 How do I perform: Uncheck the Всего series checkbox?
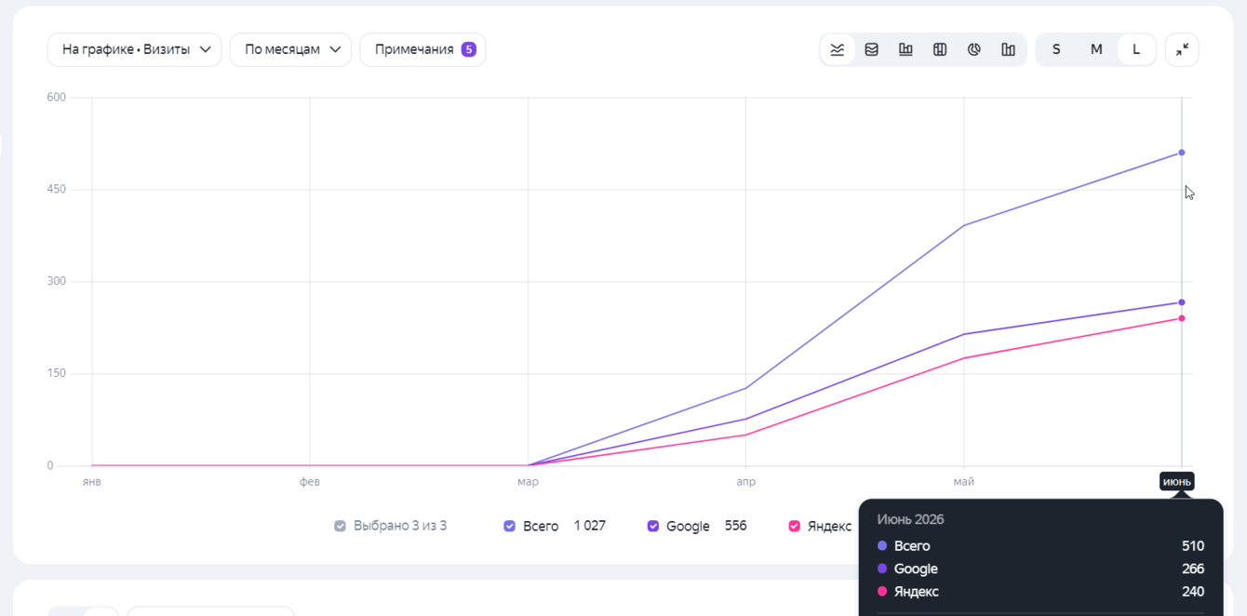pyautogui.click(x=510, y=526)
